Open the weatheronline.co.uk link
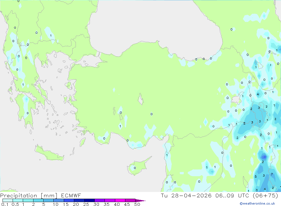The image size is (281, 206). (257, 203)
